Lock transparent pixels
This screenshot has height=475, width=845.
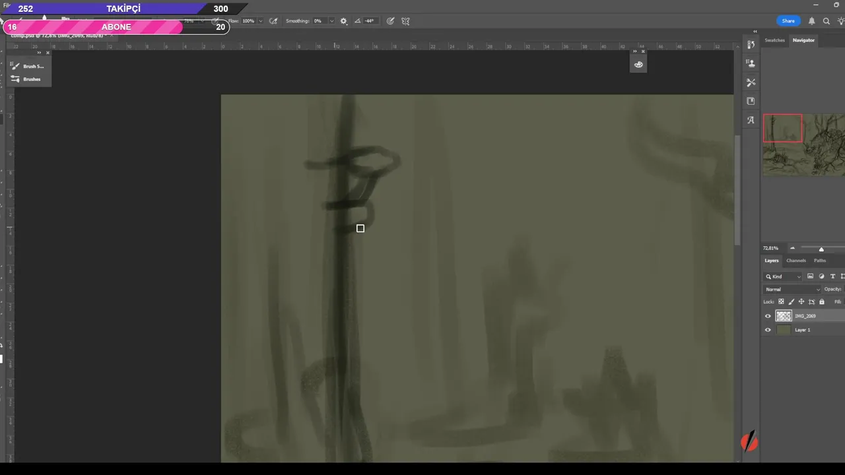click(781, 301)
